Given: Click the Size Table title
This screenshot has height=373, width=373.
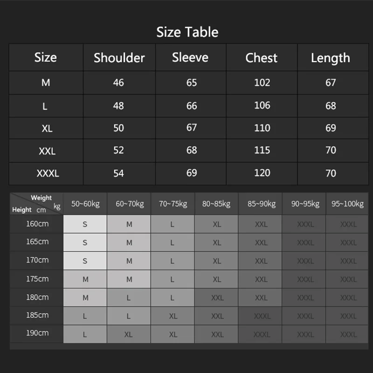Looking at the screenshot, I should 187,32.
